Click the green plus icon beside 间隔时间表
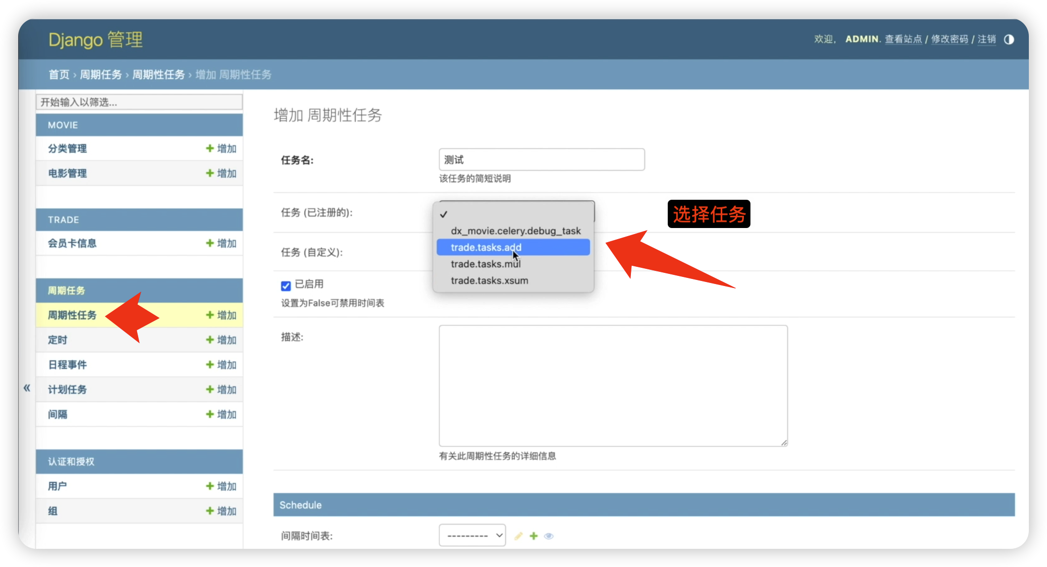 (x=534, y=536)
